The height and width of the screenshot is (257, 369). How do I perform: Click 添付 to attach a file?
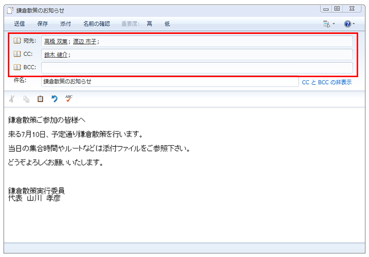point(65,24)
